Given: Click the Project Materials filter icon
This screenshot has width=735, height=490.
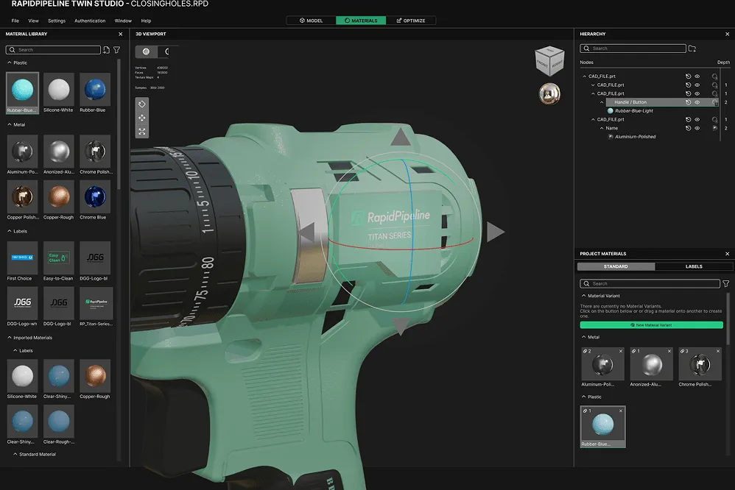Looking at the screenshot, I should 725,283.
